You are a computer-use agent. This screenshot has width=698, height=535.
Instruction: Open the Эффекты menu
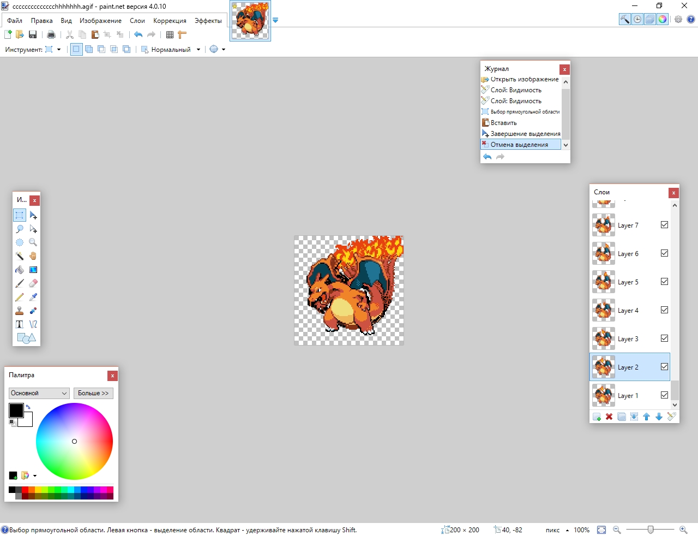pos(208,21)
